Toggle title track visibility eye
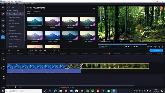This screenshot has width=165, height=93. click(x=4, y=58)
